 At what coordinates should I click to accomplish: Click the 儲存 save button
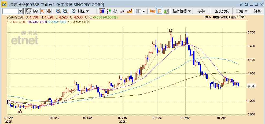click(257, 11)
